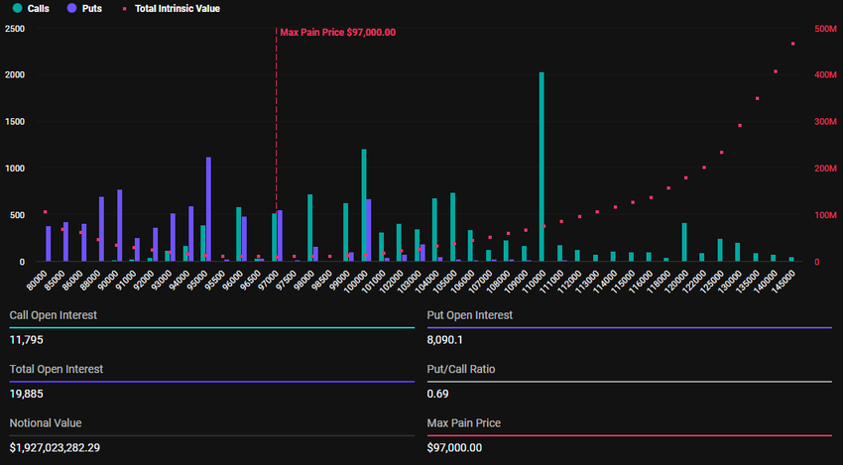Select the Put/Call Ratio heading
843x465 pixels.
click(461, 369)
